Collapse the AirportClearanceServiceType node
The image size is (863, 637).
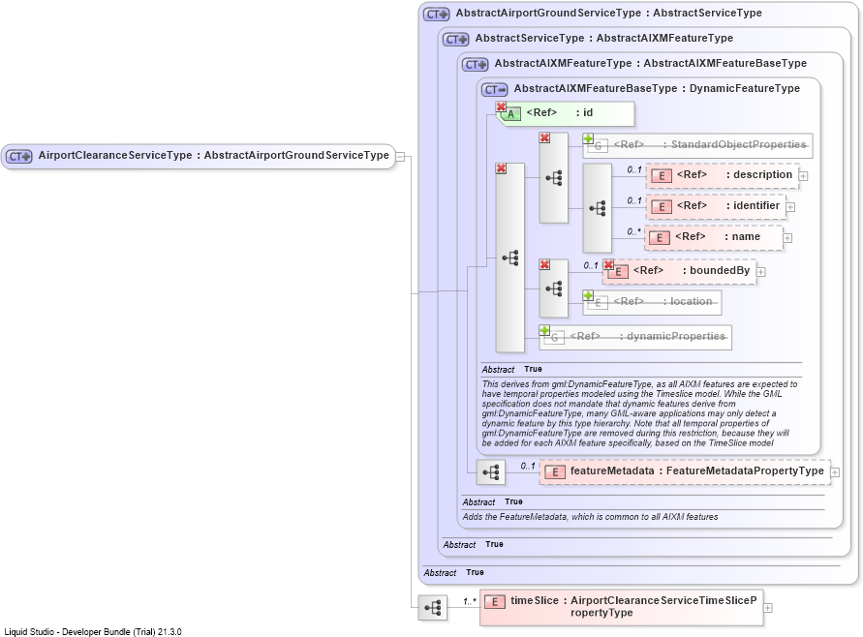click(400, 157)
